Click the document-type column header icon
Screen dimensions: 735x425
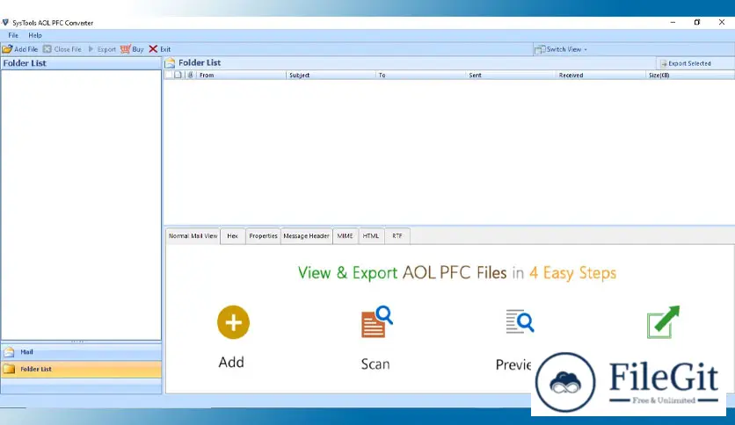(178, 75)
